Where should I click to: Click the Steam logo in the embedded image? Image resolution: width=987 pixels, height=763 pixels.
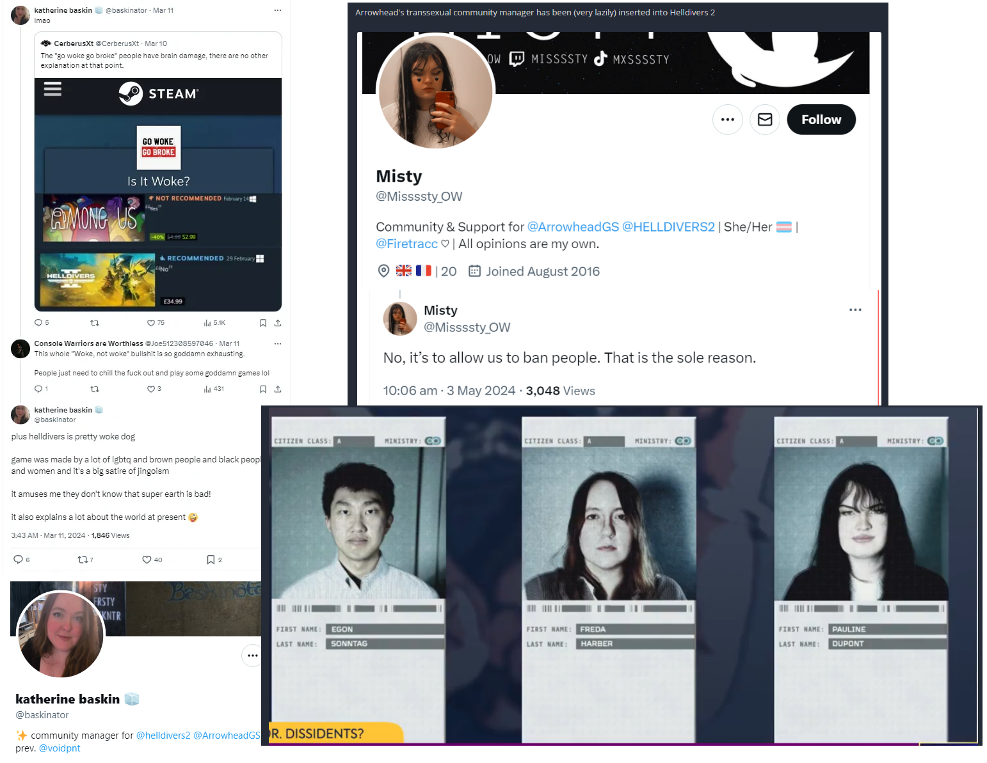point(159,93)
